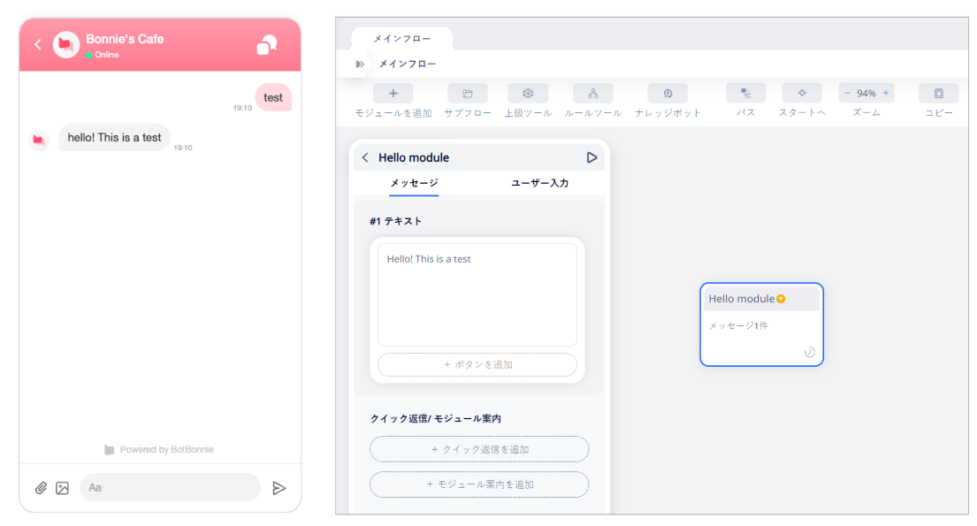977x526 pixels.
Task: Insert an image in chat
Action: click(62, 488)
